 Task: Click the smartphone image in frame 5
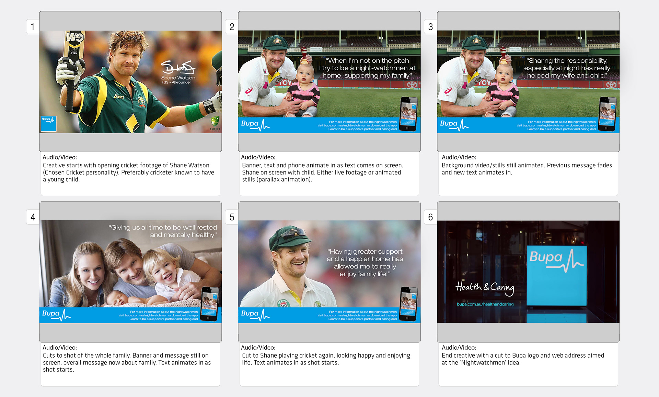tap(409, 304)
